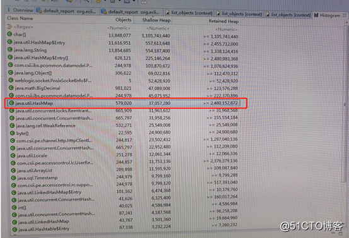Click the class icon beside java.lang.Object[]
This screenshot has width=349, height=238.
tap(11, 73)
